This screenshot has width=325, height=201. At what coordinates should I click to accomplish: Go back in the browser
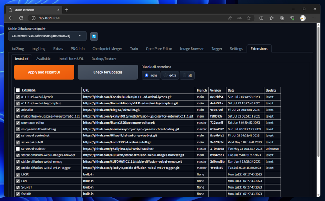coord(11,18)
